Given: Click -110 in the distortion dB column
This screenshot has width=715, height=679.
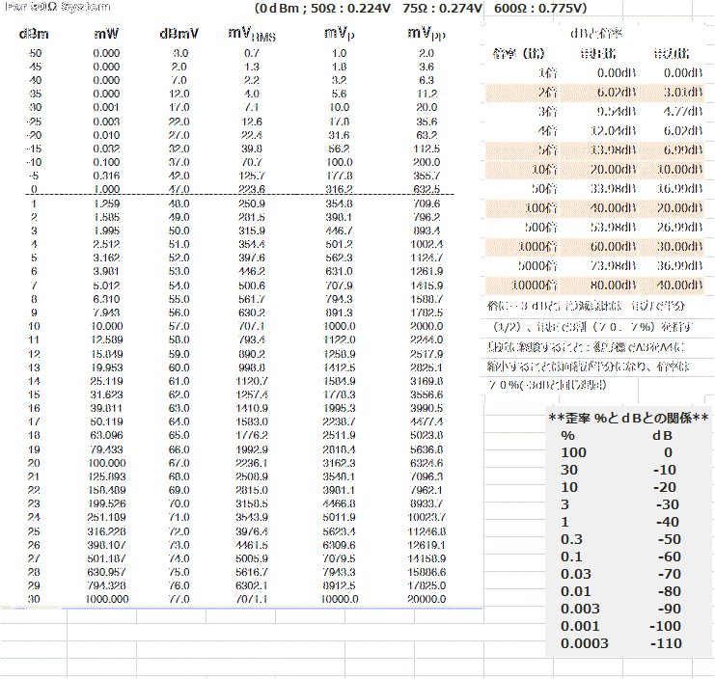Looking at the screenshot, I should pyautogui.click(x=665, y=643).
